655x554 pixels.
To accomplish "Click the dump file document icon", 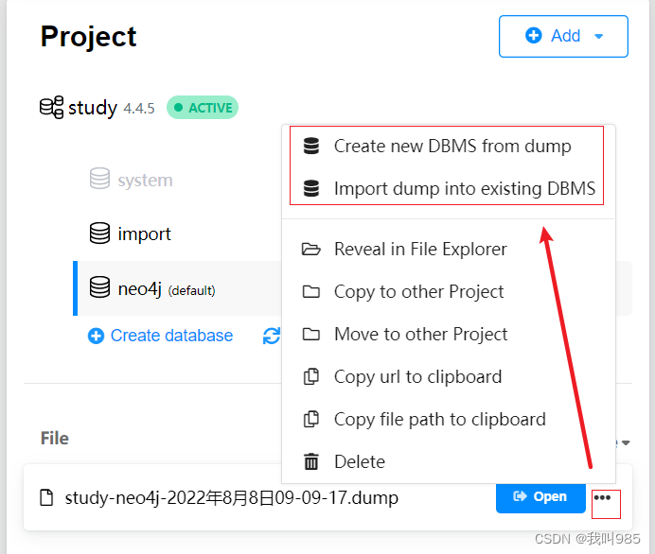I will click(47, 497).
